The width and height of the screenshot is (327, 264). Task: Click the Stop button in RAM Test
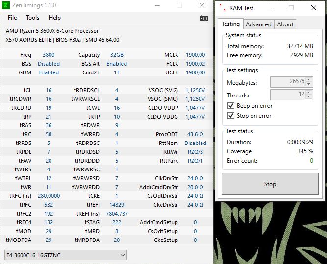click(x=270, y=184)
